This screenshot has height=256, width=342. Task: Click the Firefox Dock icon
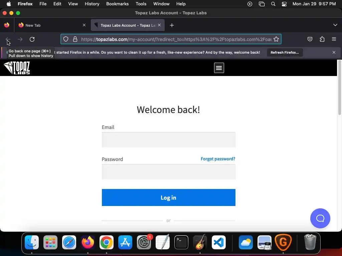88,242
